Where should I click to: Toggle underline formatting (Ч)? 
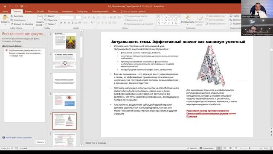[x=68, y=23]
